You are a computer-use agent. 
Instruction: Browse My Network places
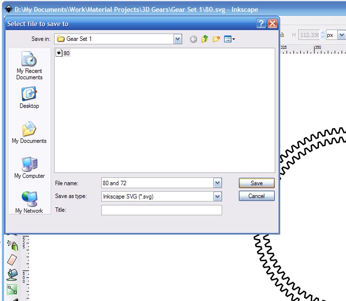[x=29, y=202]
